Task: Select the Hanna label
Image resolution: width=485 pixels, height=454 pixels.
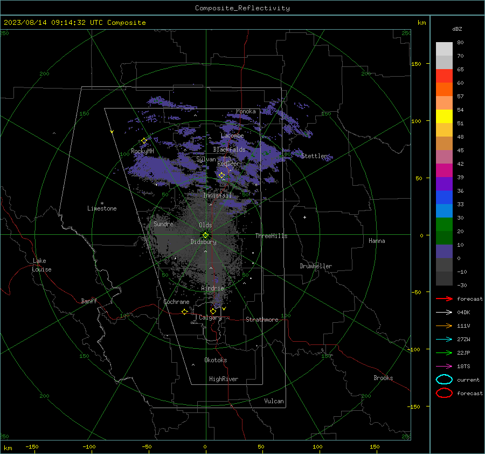Action: pos(377,241)
